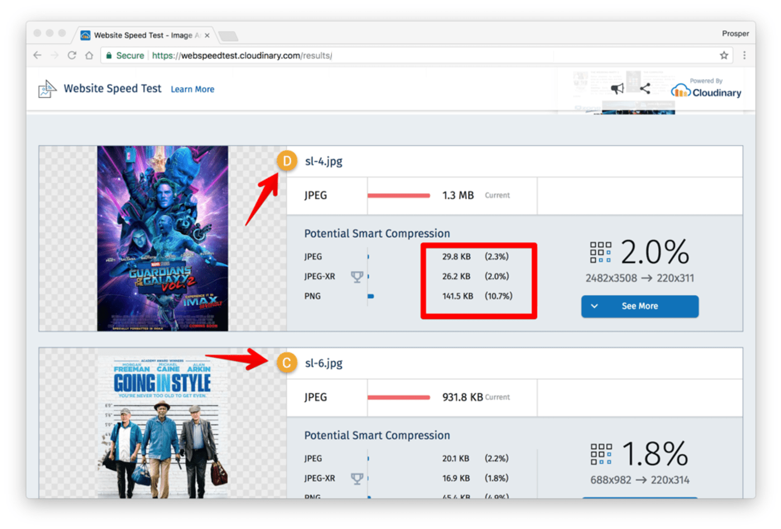
Task: Click the D grade badge for sl-4.jpg
Action: [x=287, y=161]
